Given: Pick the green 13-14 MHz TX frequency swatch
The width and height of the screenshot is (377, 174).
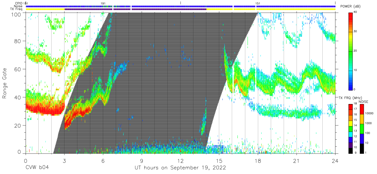Looking at the screenshot, I should [351, 129].
